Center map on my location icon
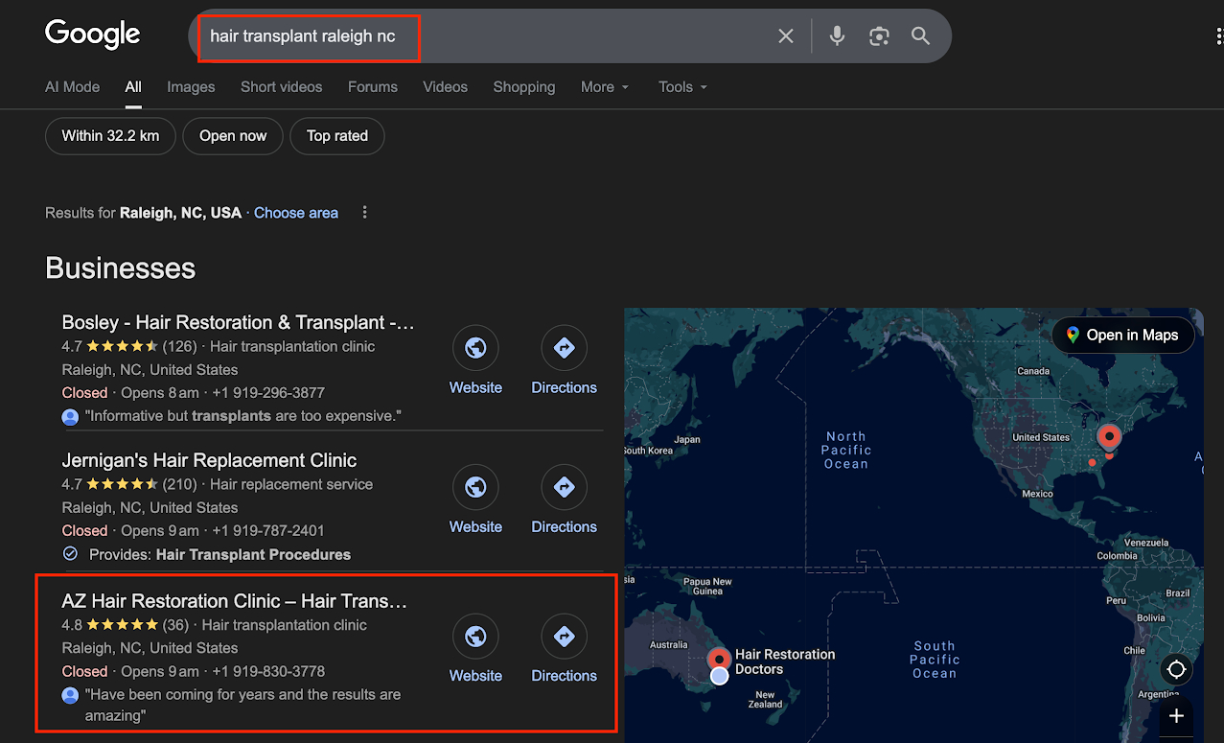1224x743 pixels. (1176, 669)
